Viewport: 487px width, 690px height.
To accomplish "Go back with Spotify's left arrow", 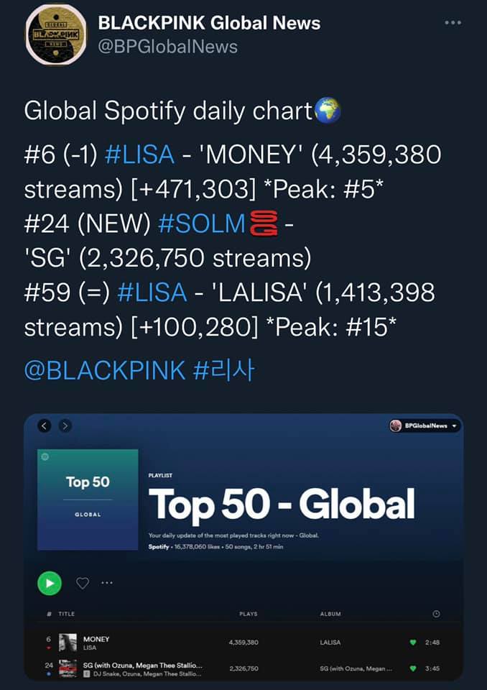I will [45, 425].
